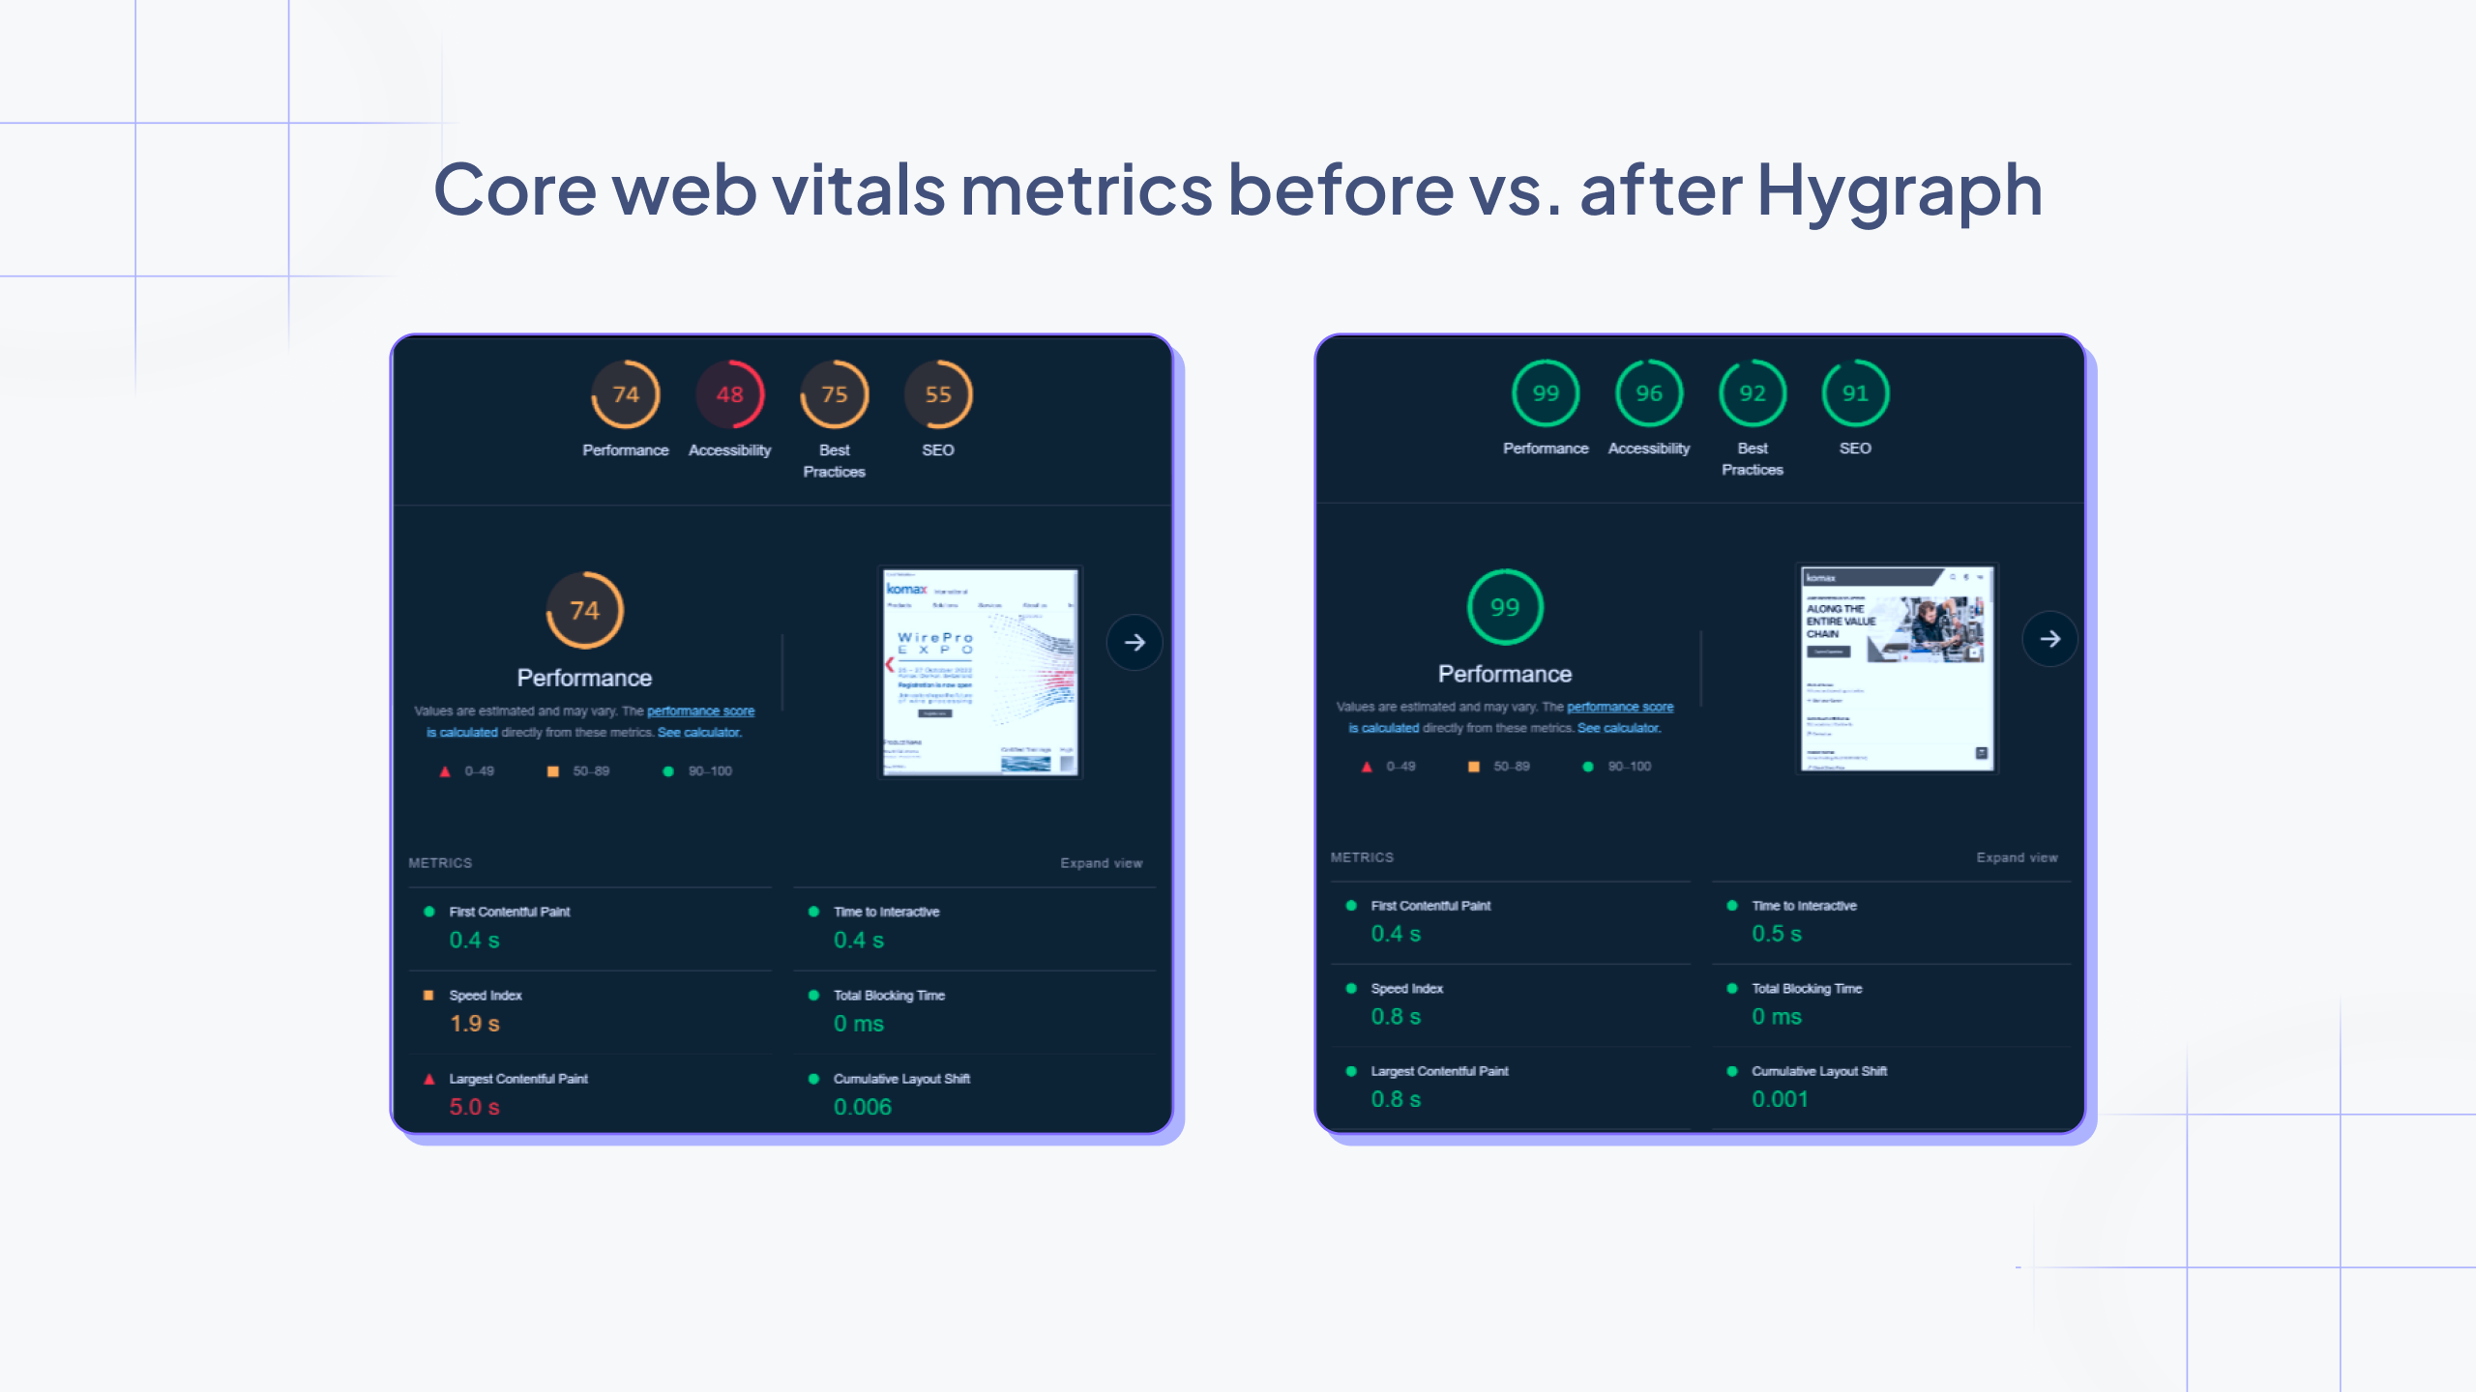
Task: Click Expand view in before panel
Action: 1101,863
